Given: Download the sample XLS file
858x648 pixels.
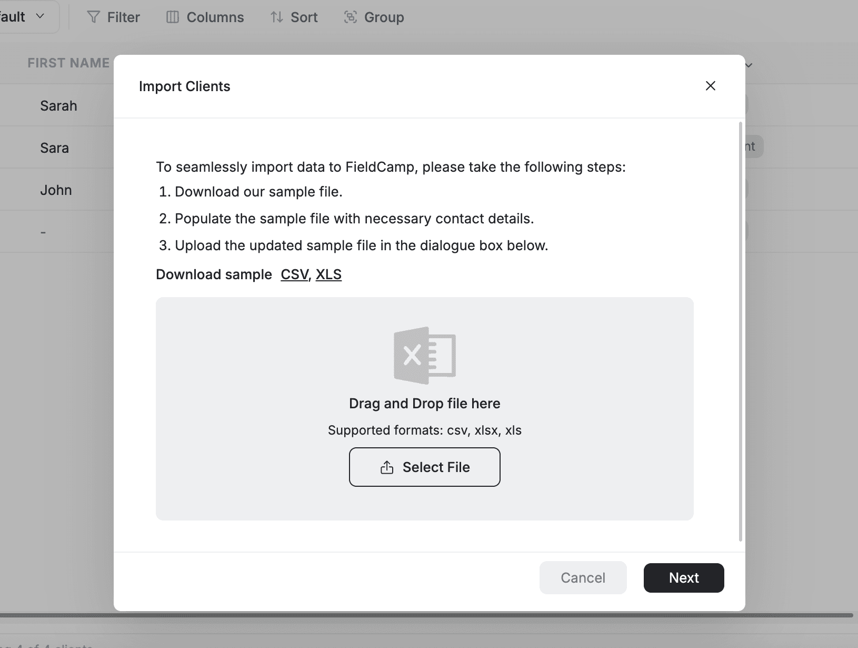Looking at the screenshot, I should 328,274.
